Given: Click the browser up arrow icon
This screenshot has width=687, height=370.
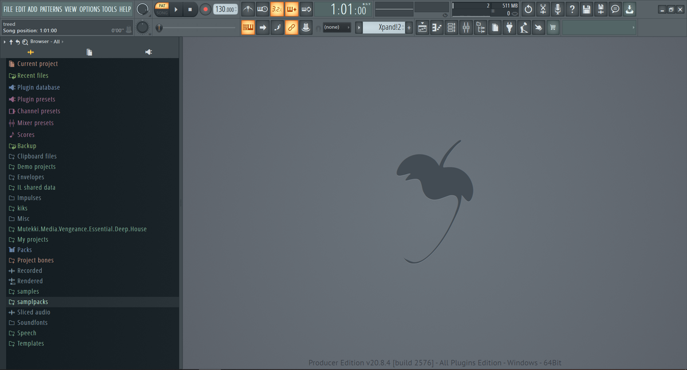Looking at the screenshot, I should coord(11,42).
